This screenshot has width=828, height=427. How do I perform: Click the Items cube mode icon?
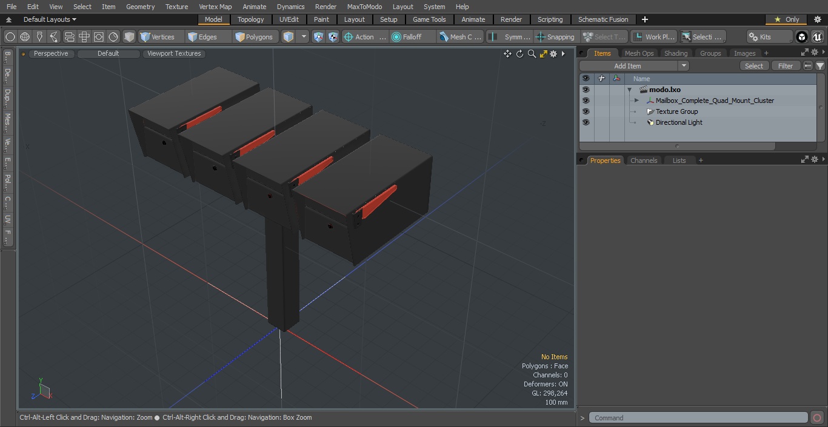288,37
